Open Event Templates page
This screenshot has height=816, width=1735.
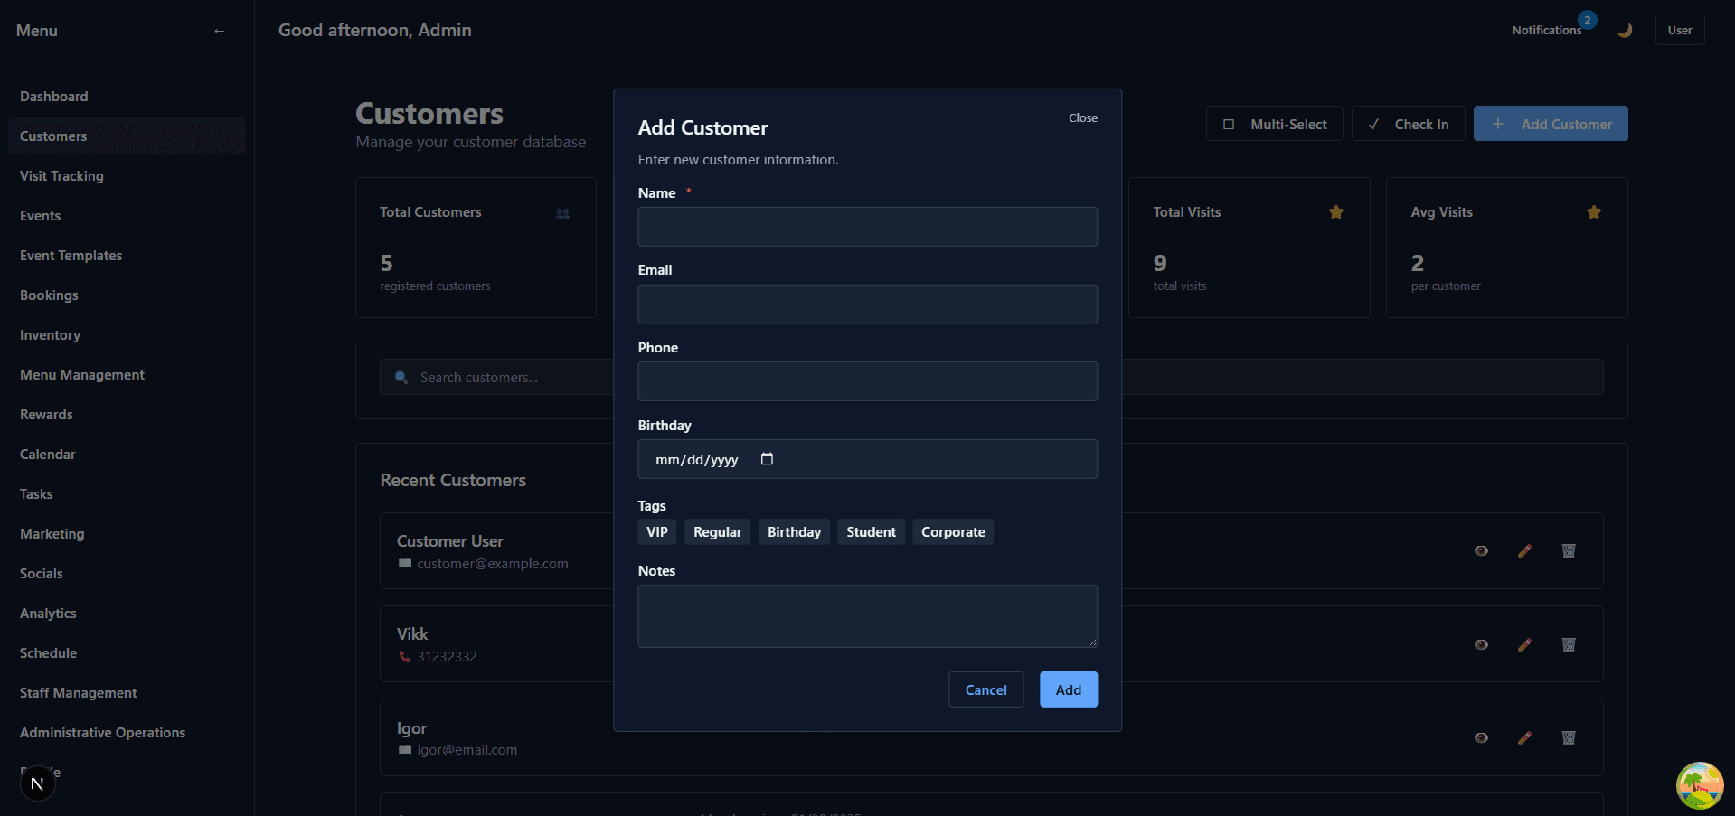(127, 256)
